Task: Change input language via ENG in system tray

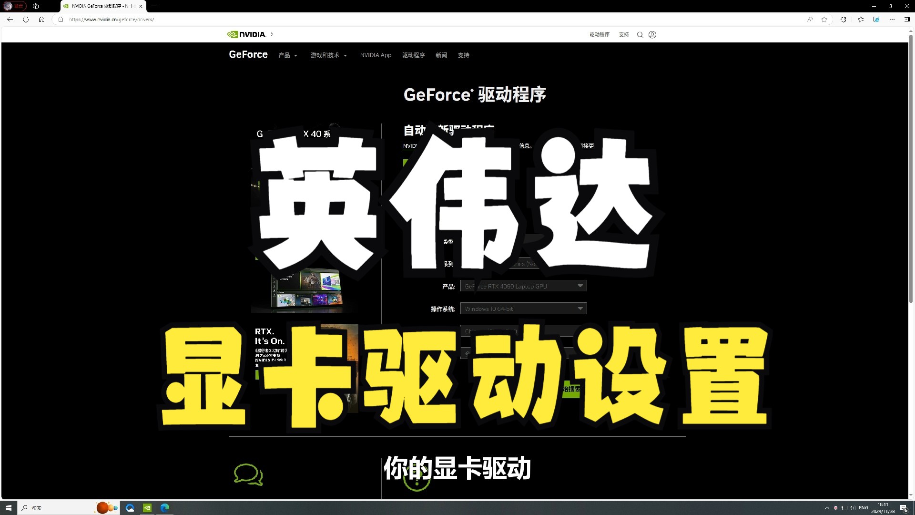Action: [x=864, y=507]
